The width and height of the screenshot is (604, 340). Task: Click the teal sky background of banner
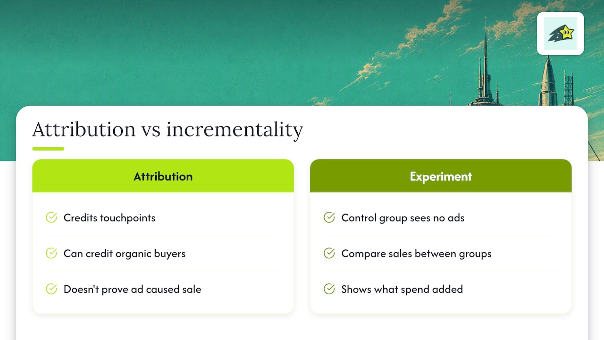(x=189, y=52)
